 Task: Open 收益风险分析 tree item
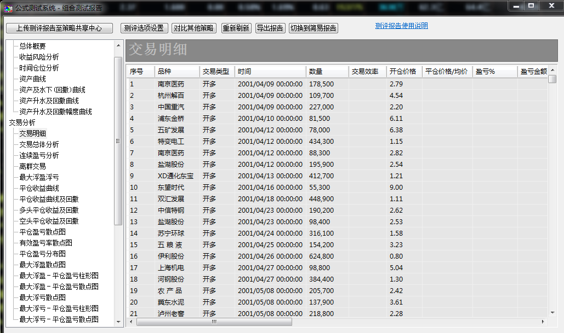(x=39, y=57)
